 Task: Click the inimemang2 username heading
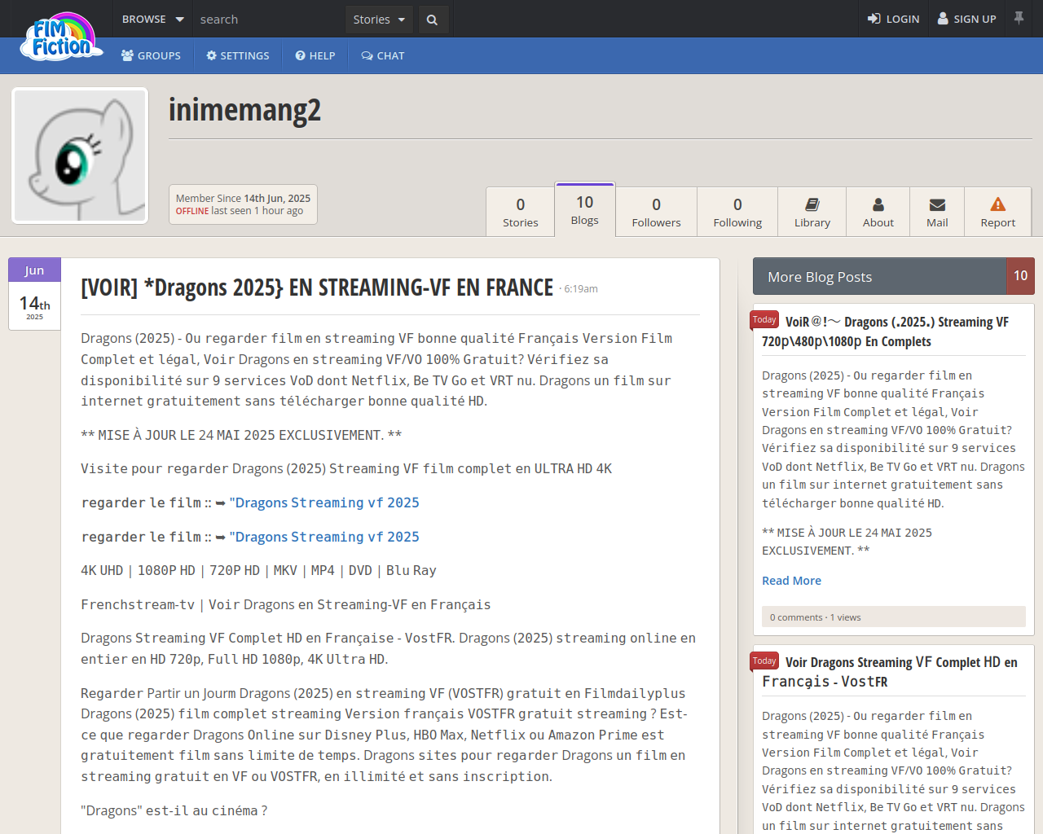[x=244, y=110]
